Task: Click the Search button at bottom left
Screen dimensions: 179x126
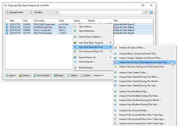Action: pyautogui.click(x=11, y=76)
